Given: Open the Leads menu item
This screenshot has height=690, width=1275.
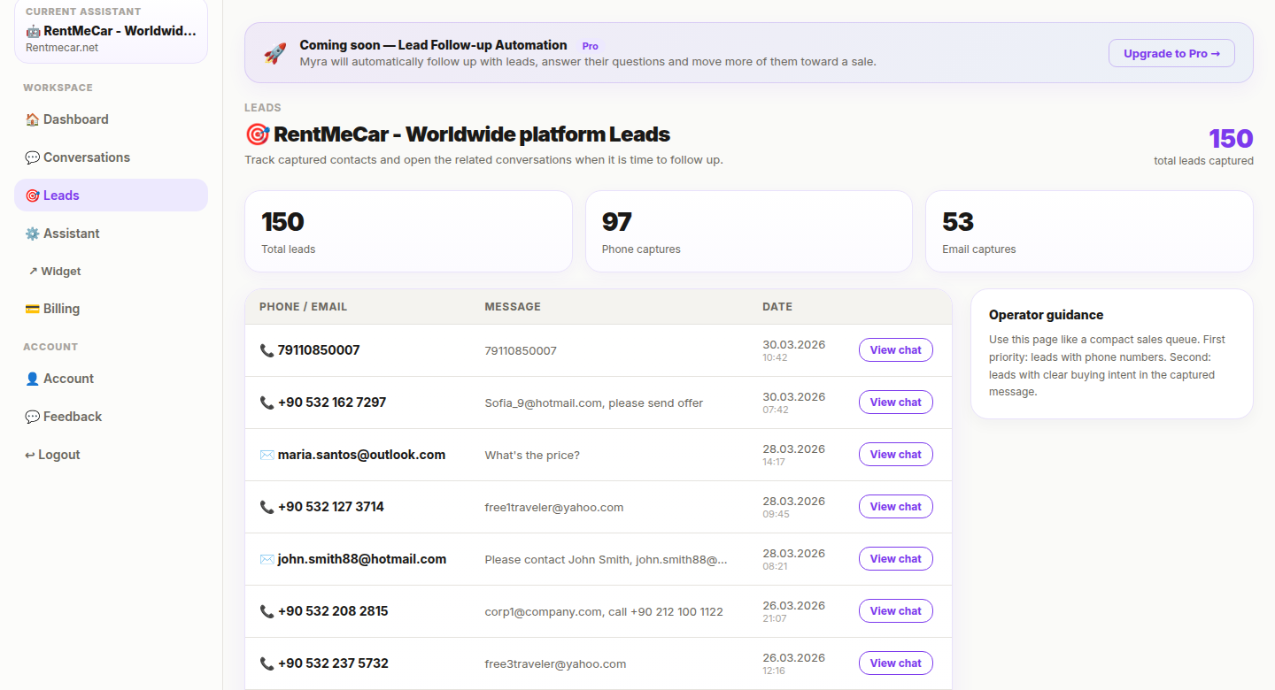Looking at the screenshot, I should (x=111, y=195).
